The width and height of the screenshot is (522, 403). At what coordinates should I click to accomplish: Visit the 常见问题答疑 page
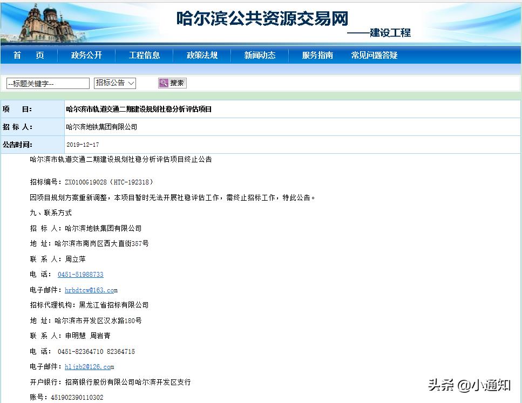374,55
